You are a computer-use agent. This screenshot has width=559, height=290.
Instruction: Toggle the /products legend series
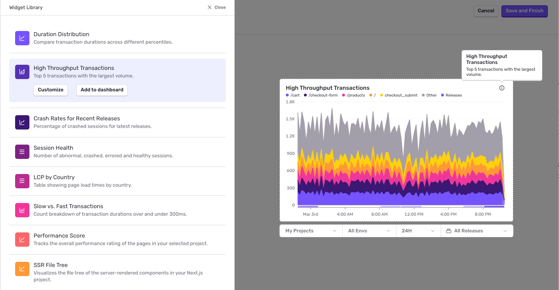coord(353,95)
